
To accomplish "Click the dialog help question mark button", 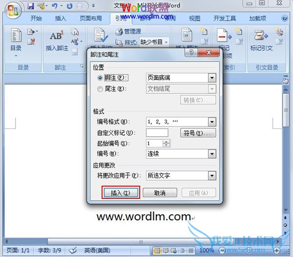I will point(191,52).
